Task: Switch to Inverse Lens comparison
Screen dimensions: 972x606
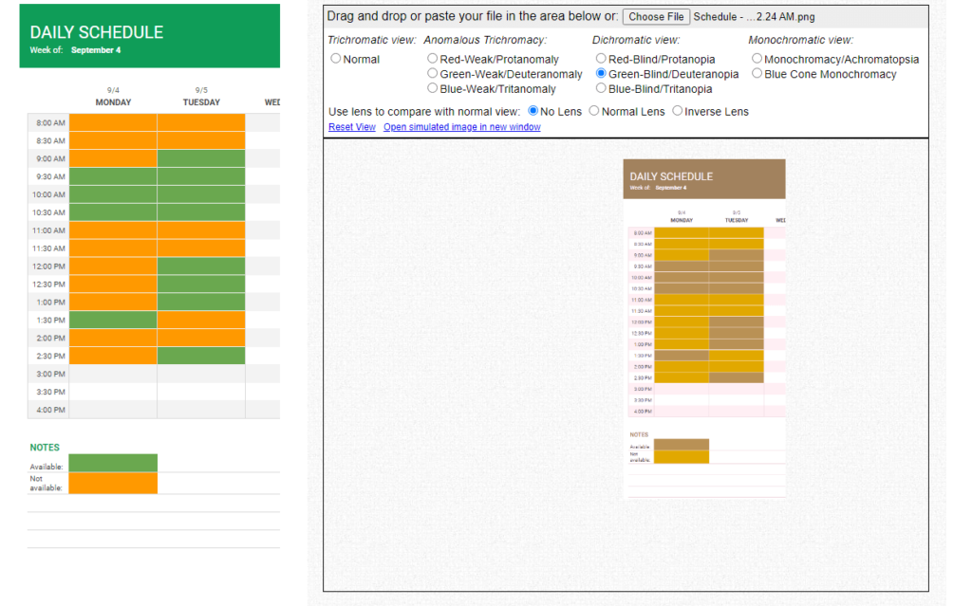Action: (x=678, y=111)
